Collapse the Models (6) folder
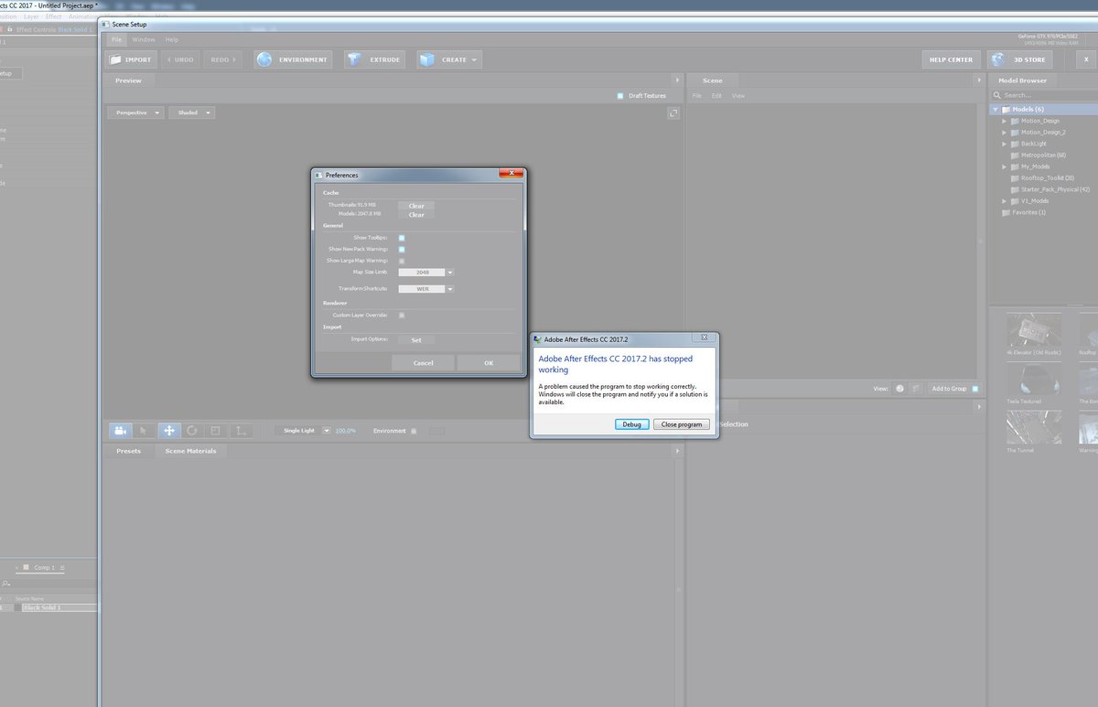Image resolution: width=1098 pixels, height=707 pixels. 996,110
